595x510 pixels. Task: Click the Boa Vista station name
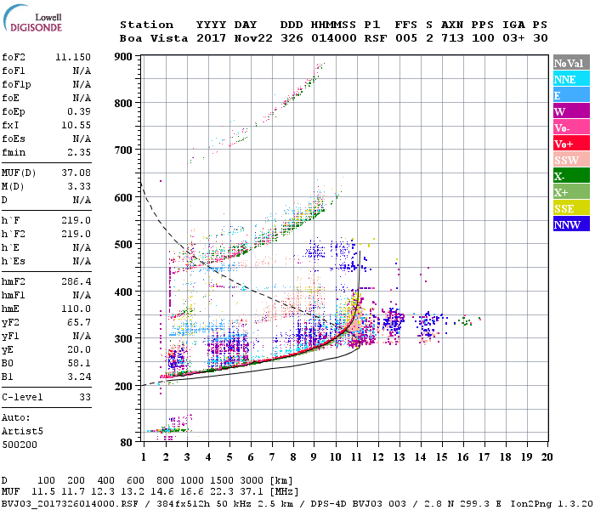[154, 38]
